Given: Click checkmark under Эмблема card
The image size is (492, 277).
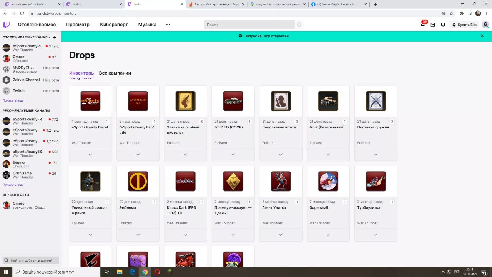Looking at the screenshot, I should pyautogui.click(x=138, y=235).
